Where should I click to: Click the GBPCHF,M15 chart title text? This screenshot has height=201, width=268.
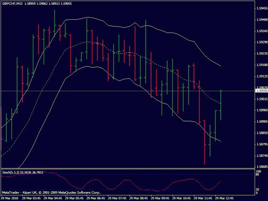(x=12, y=3)
